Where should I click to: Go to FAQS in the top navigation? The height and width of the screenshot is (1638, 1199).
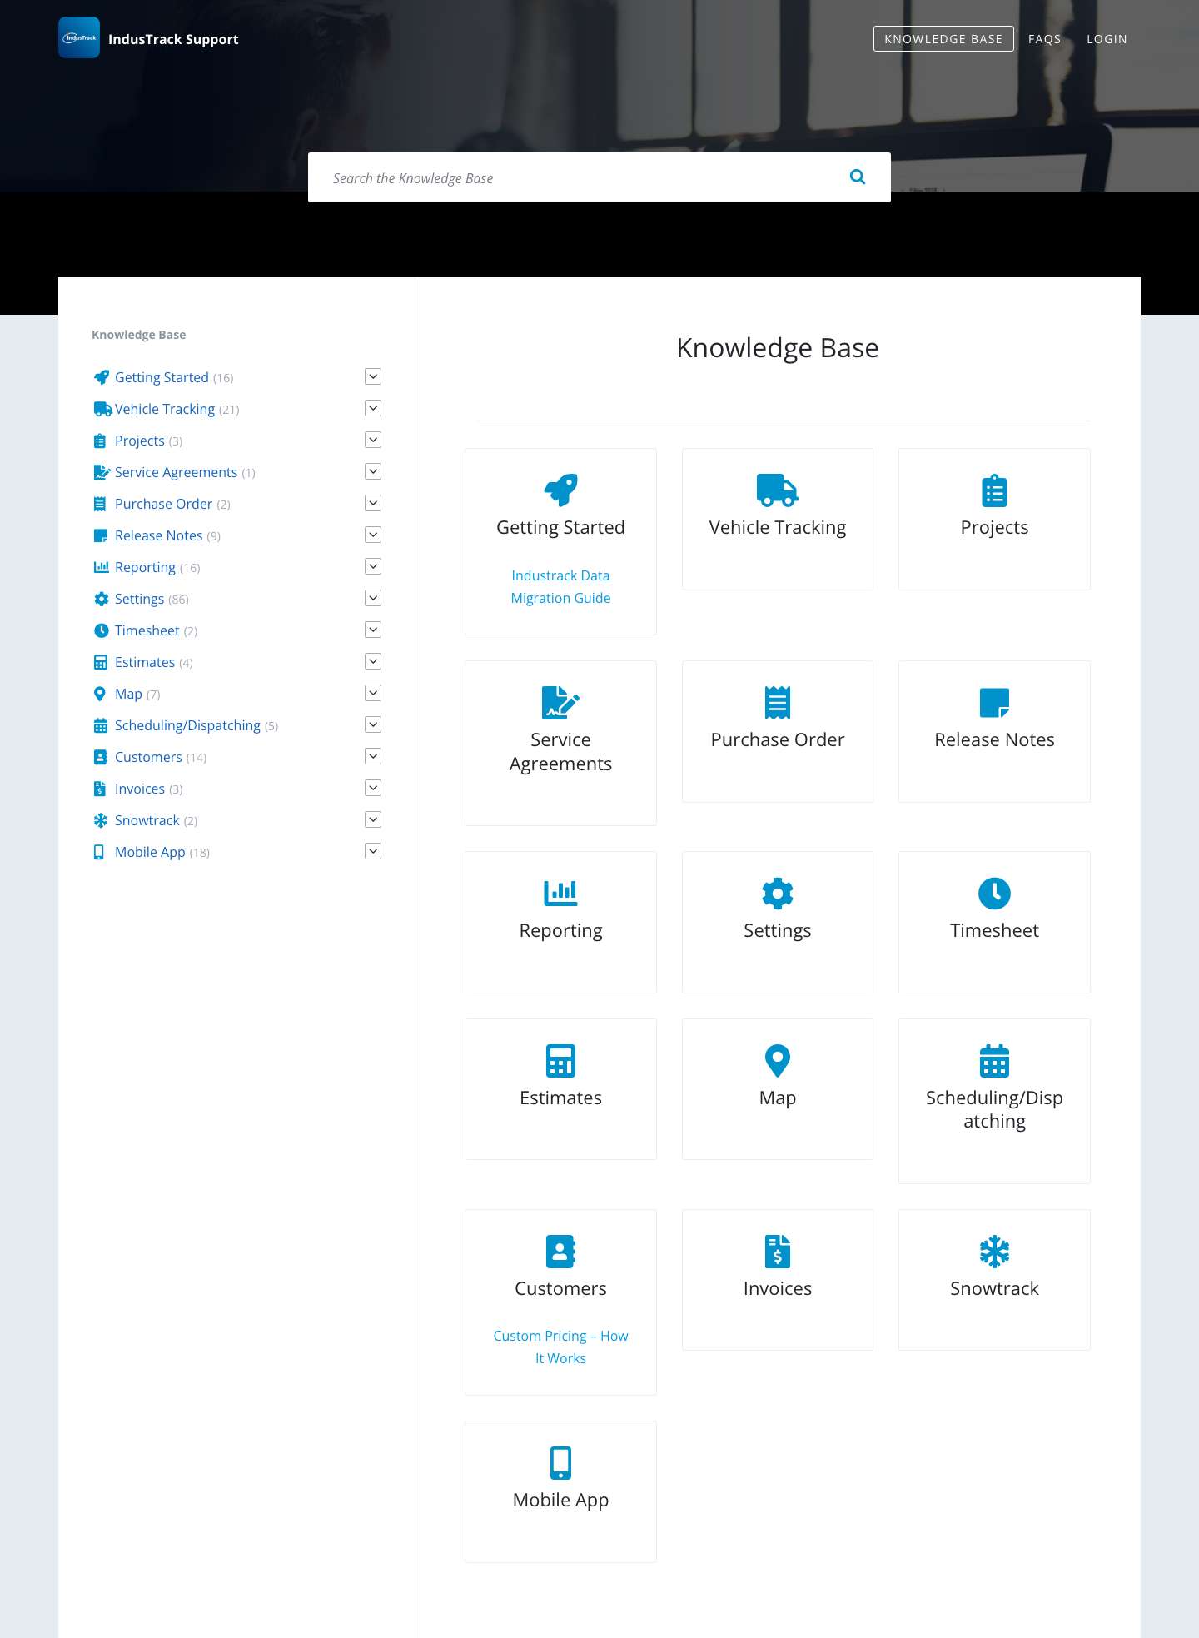point(1044,39)
